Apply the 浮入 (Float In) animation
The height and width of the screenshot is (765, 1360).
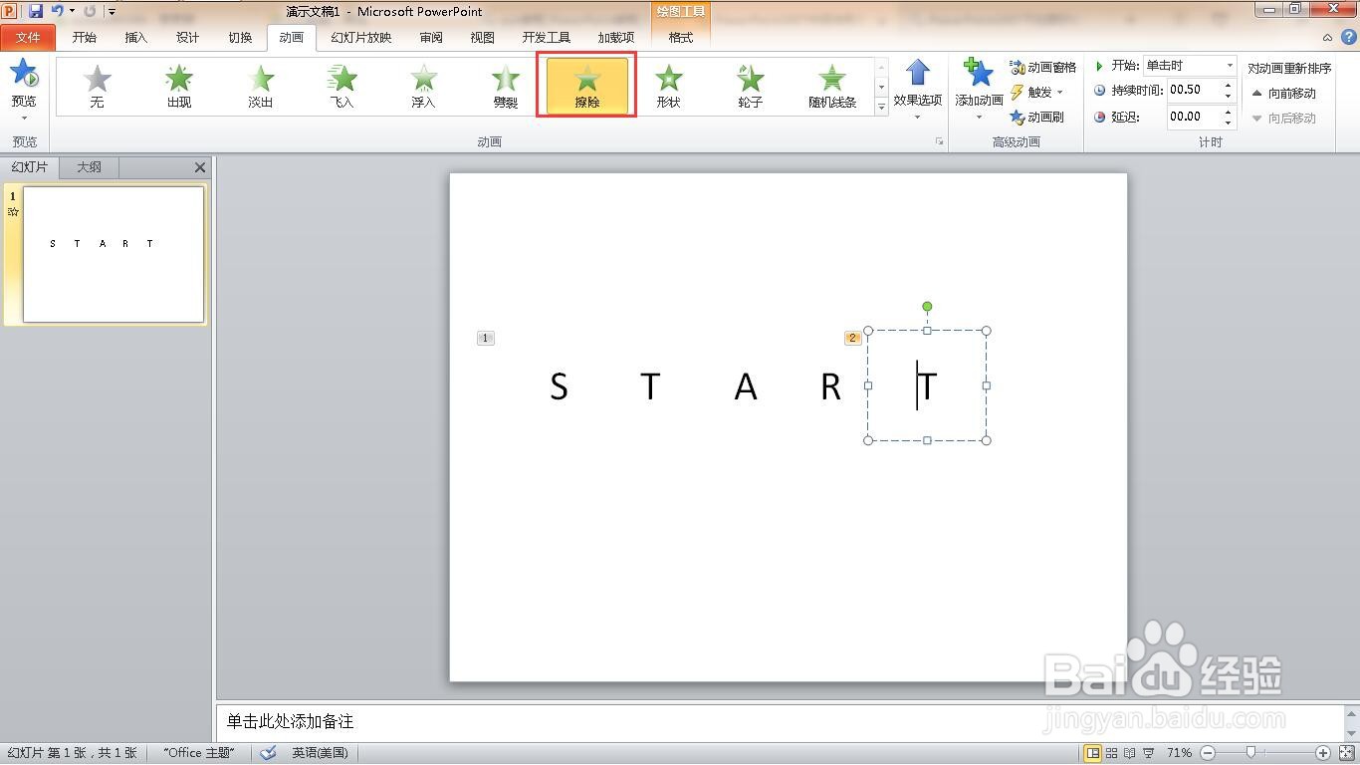424,86
